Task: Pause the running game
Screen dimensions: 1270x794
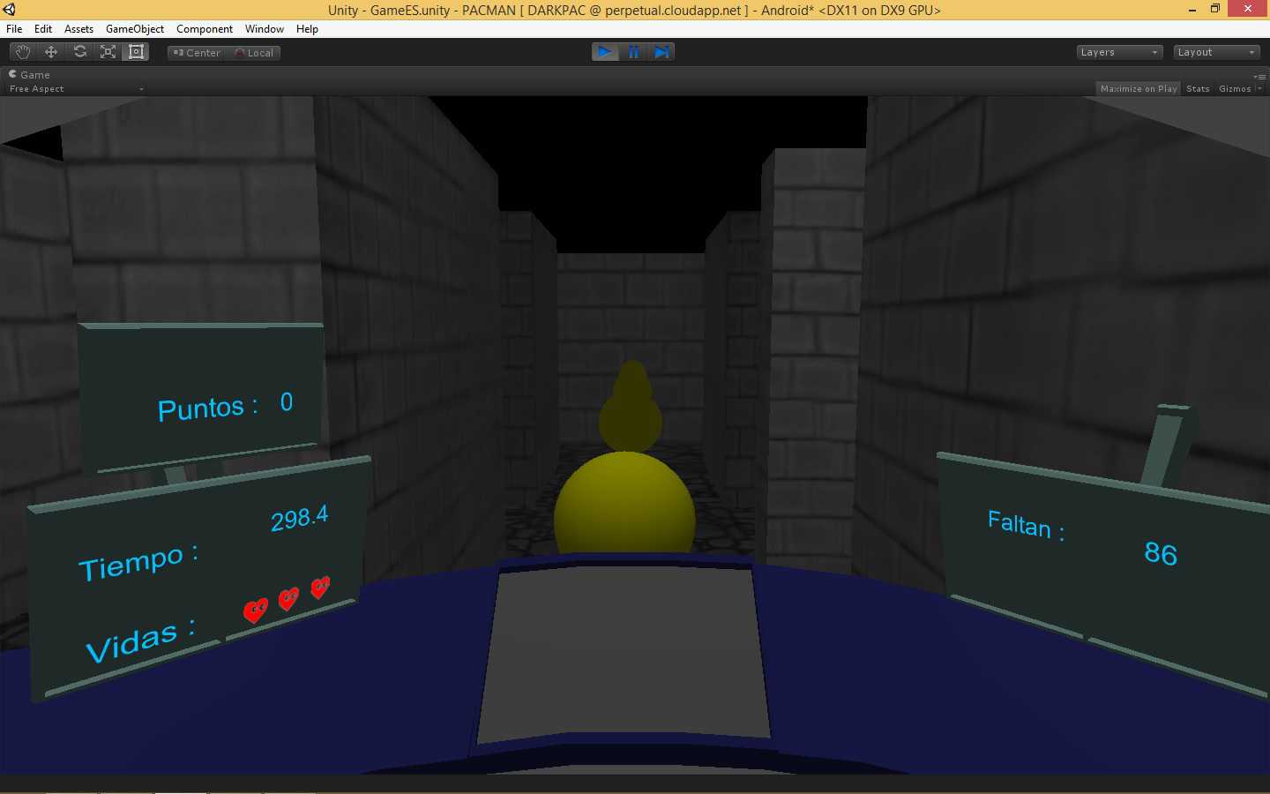Action: click(x=633, y=52)
